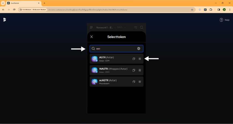Viewport: 233px width, 124px height.
Task: Show QR code for xcASTR
Action: (x=140, y=82)
